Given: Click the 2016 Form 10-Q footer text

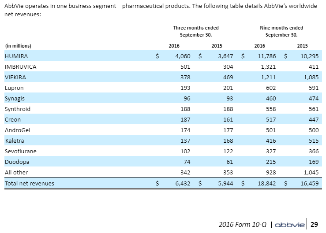Looking at the screenshot, I should 243,225.
